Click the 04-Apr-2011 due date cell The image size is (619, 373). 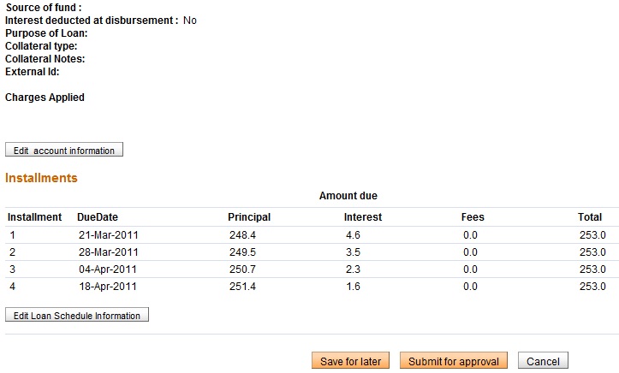(x=108, y=269)
